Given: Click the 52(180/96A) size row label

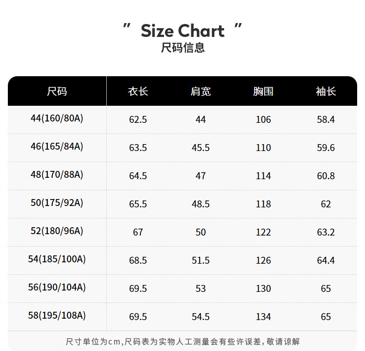Looking at the screenshot, I should pyautogui.click(x=57, y=231).
